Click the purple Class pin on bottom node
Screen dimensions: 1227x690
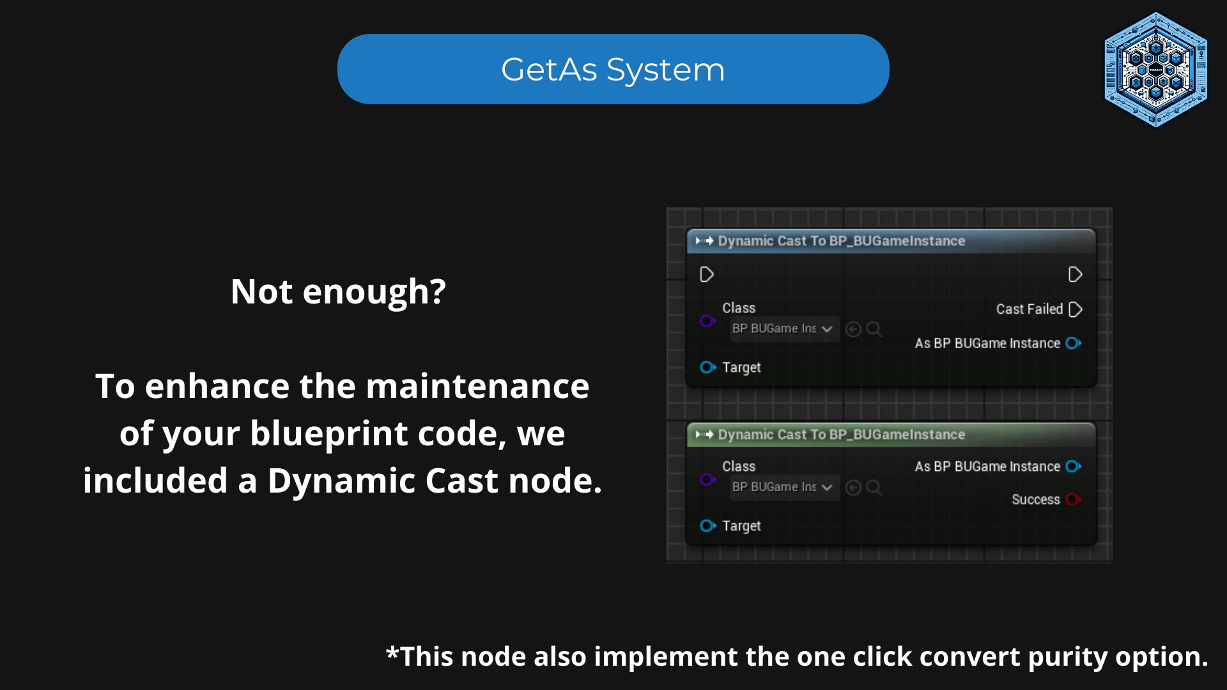click(x=707, y=480)
